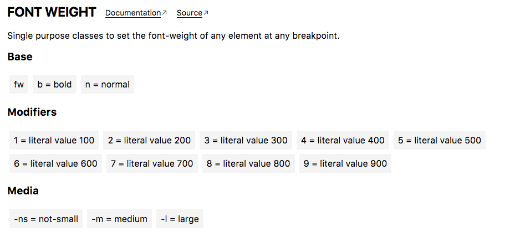Select the '6 = literal value 600' modifier
This screenshot has height=247, width=525.
point(55,164)
